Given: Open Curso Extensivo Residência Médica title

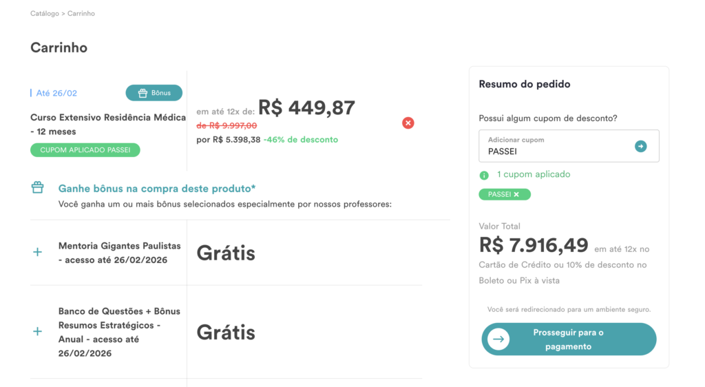Looking at the screenshot, I should tap(108, 125).
